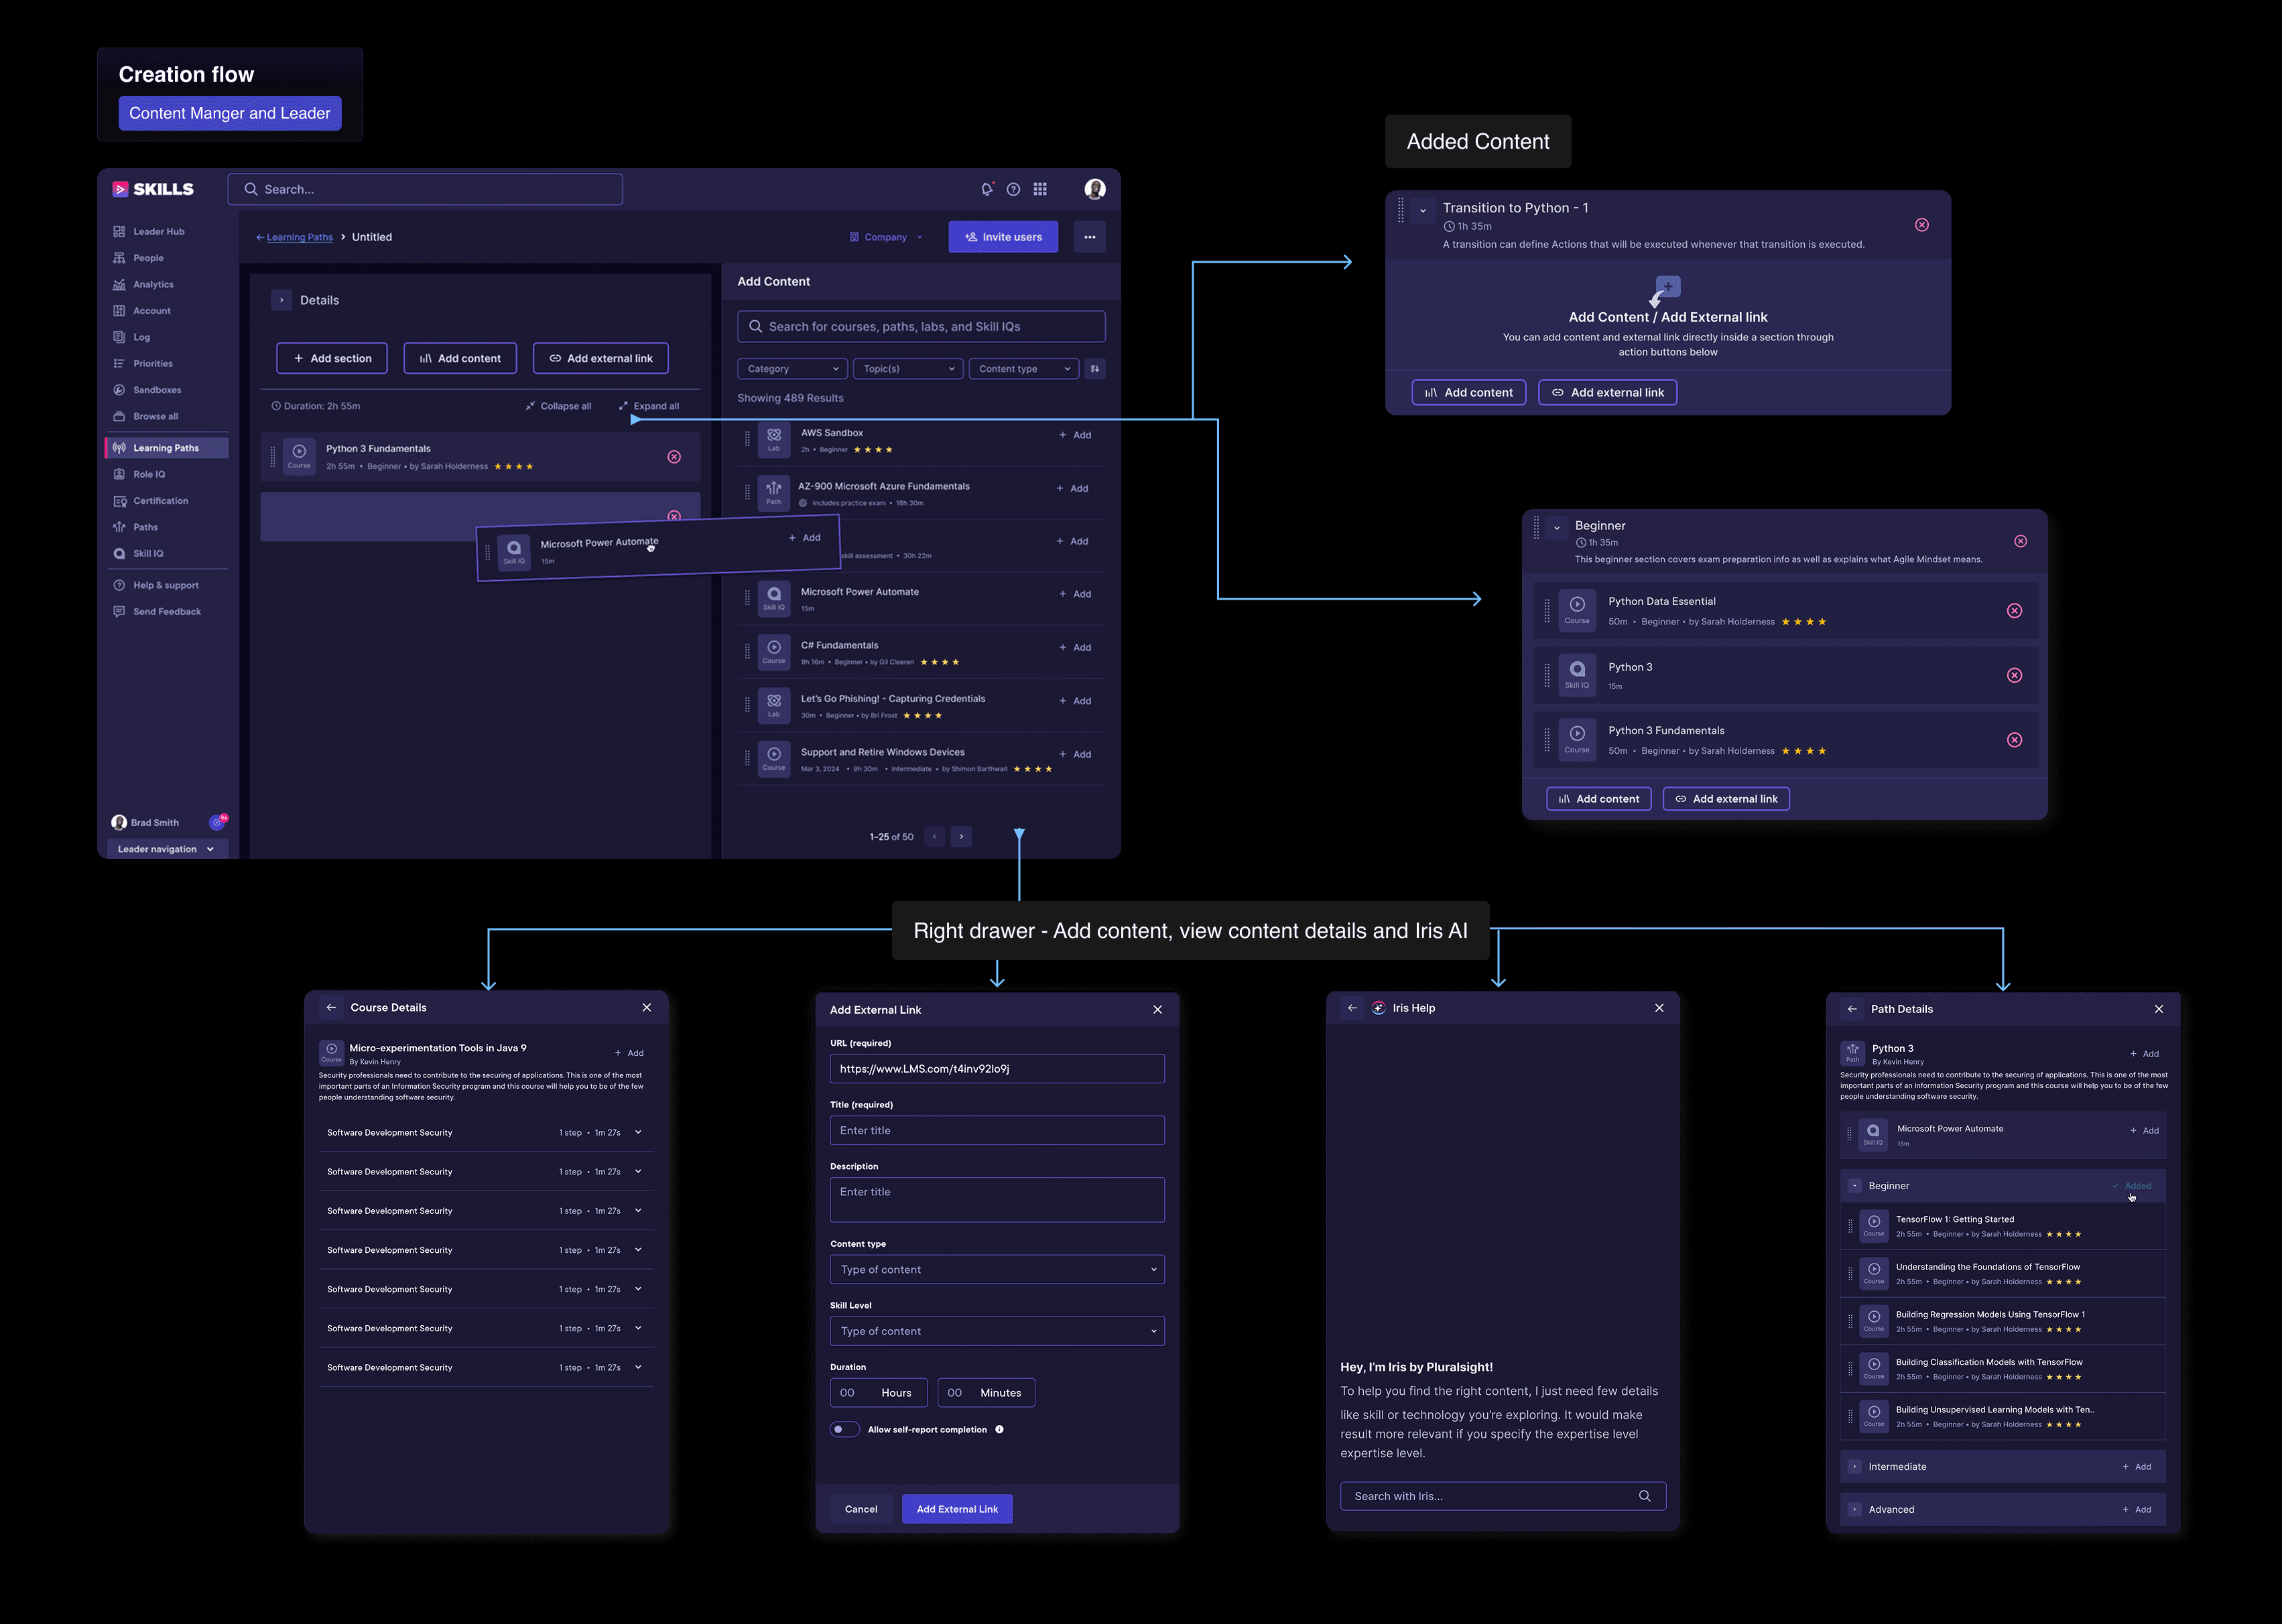Open the apps grid icon in the top bar

pyautogui.click(x=1040, y=189)
